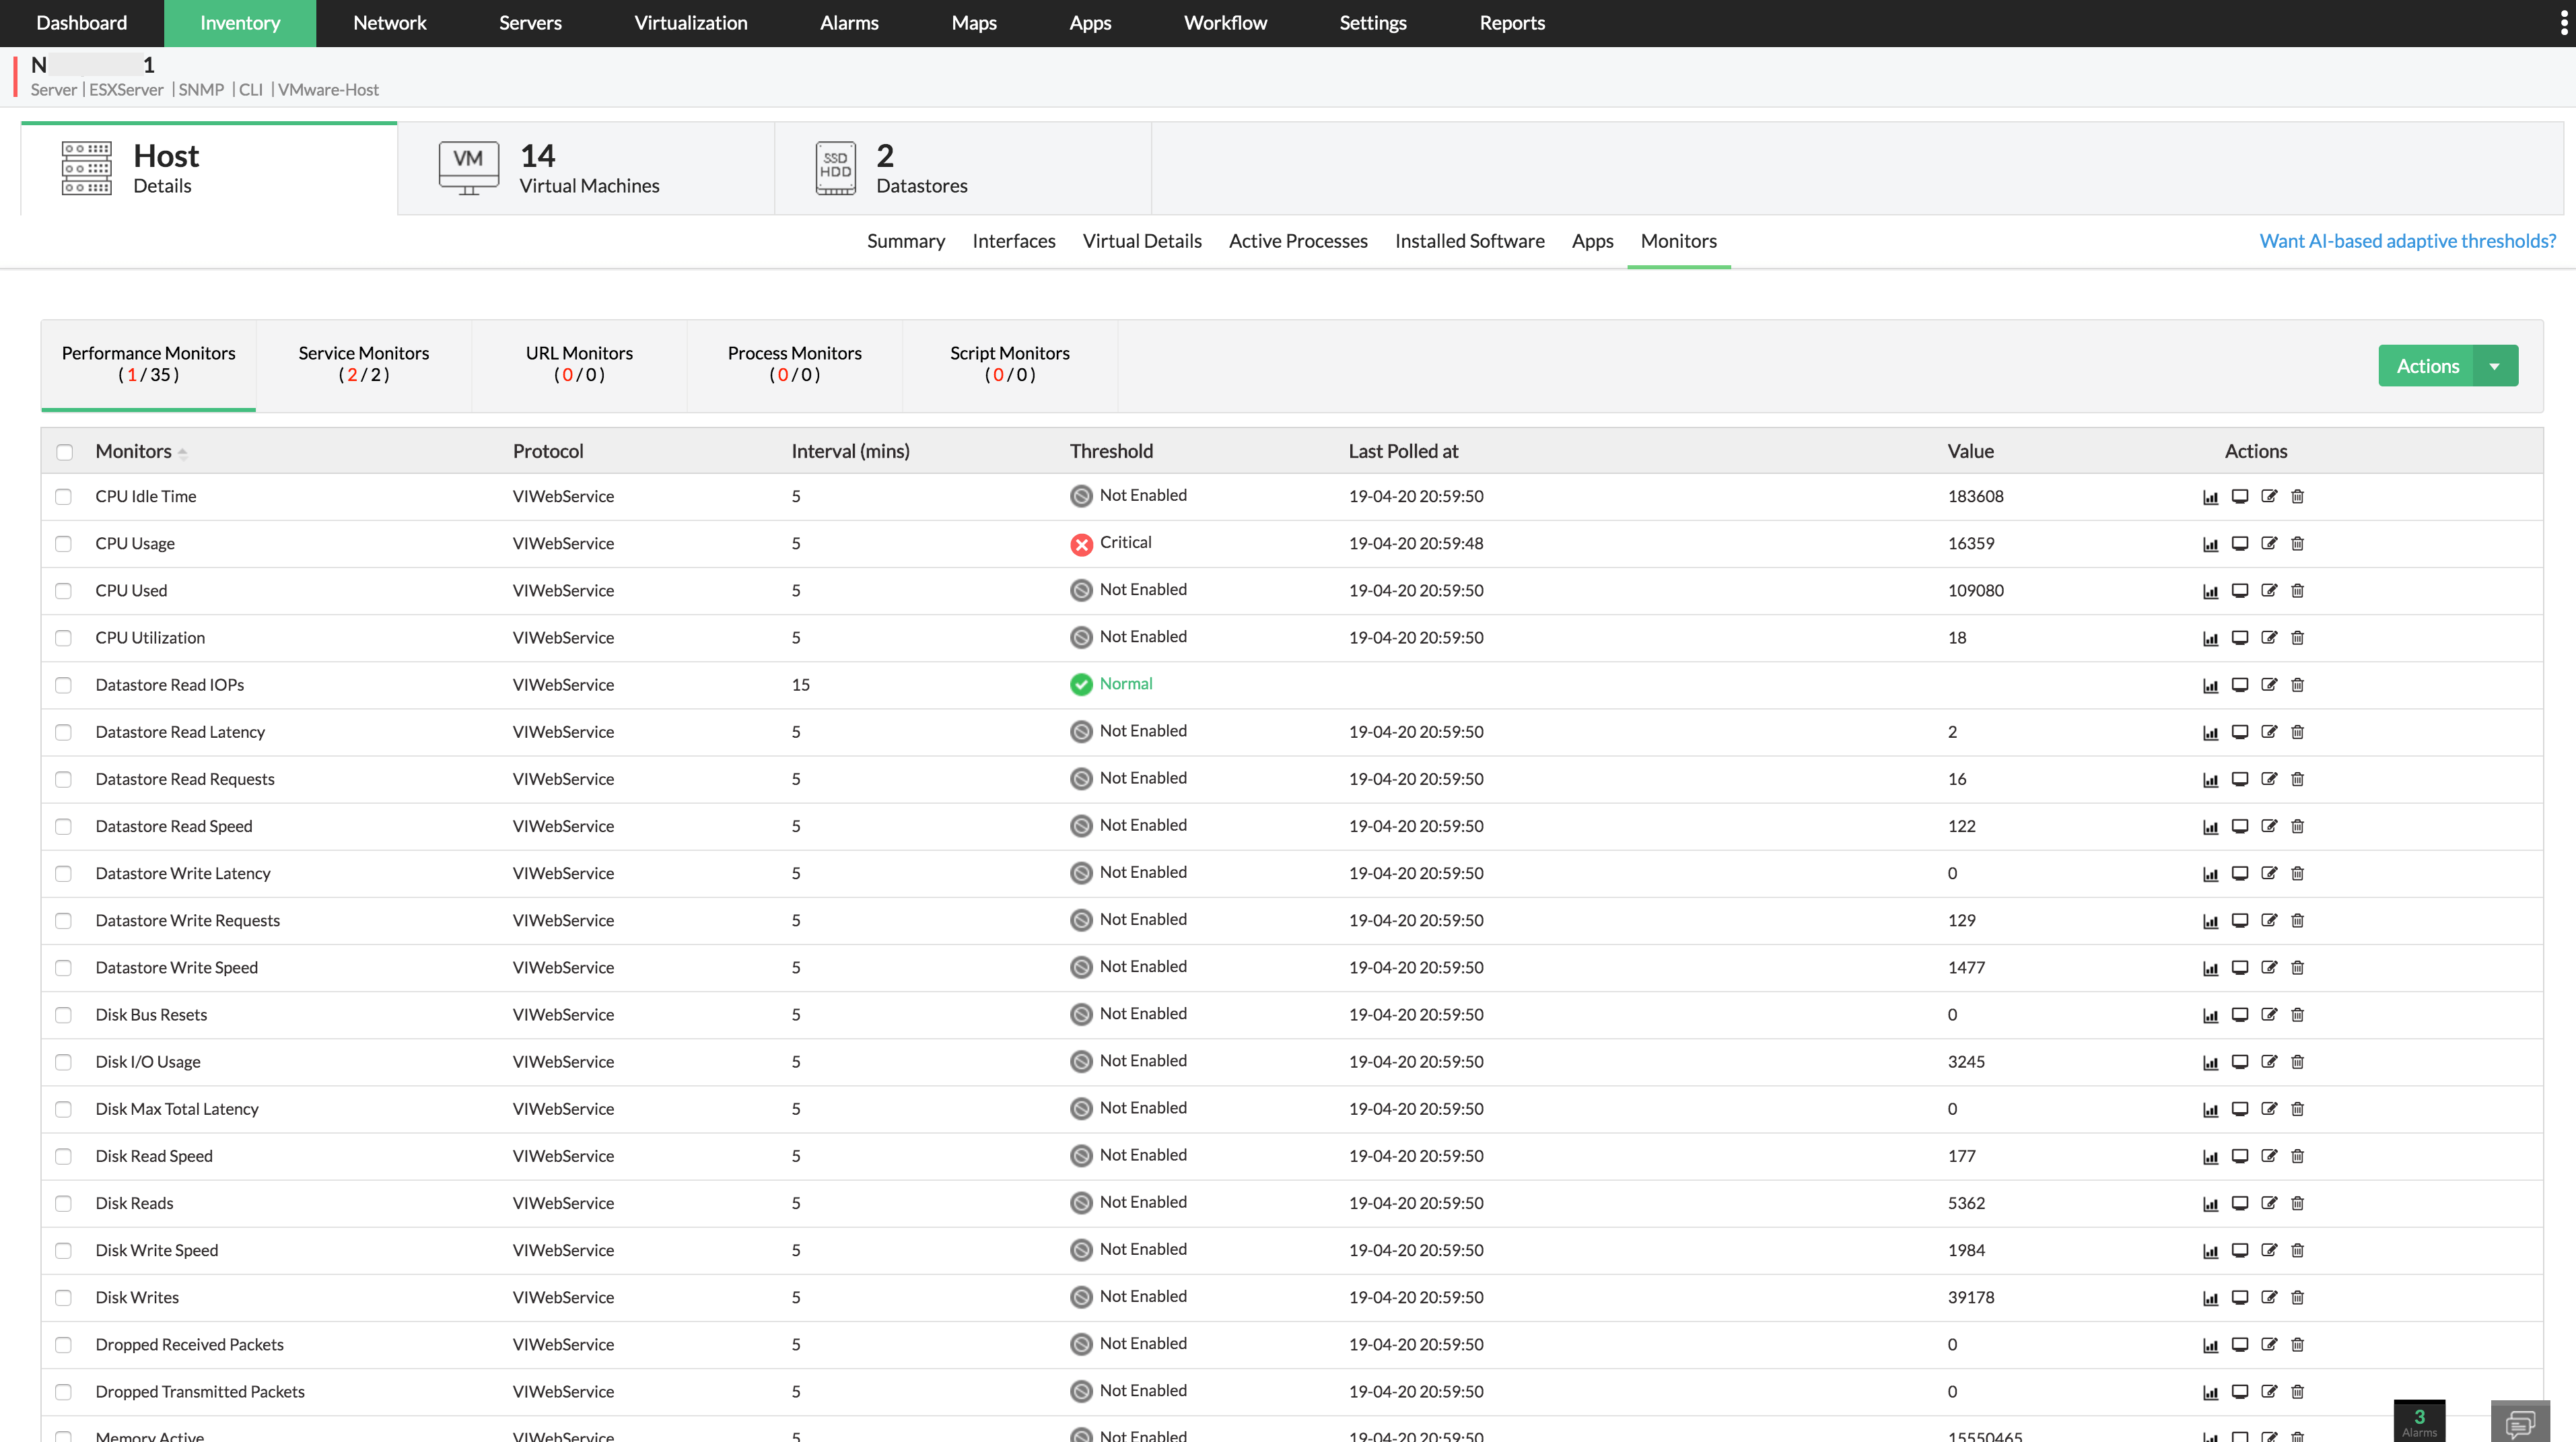Open the Virtualization menu in the top bar

click(690, 22)
